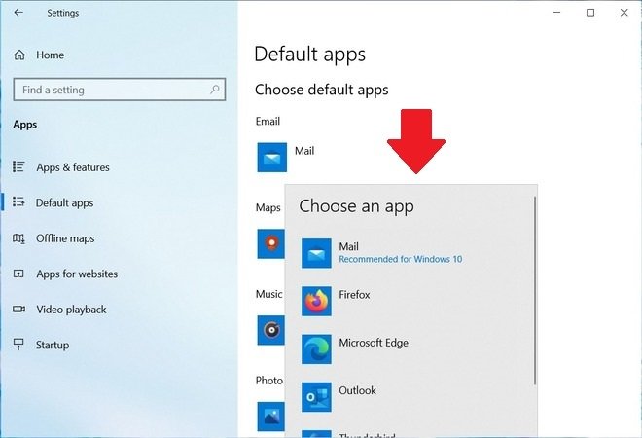Open Apps & features icon in sidebar
Image resolution: width=642 pixels, height=438 pixels.
[18, 166]
